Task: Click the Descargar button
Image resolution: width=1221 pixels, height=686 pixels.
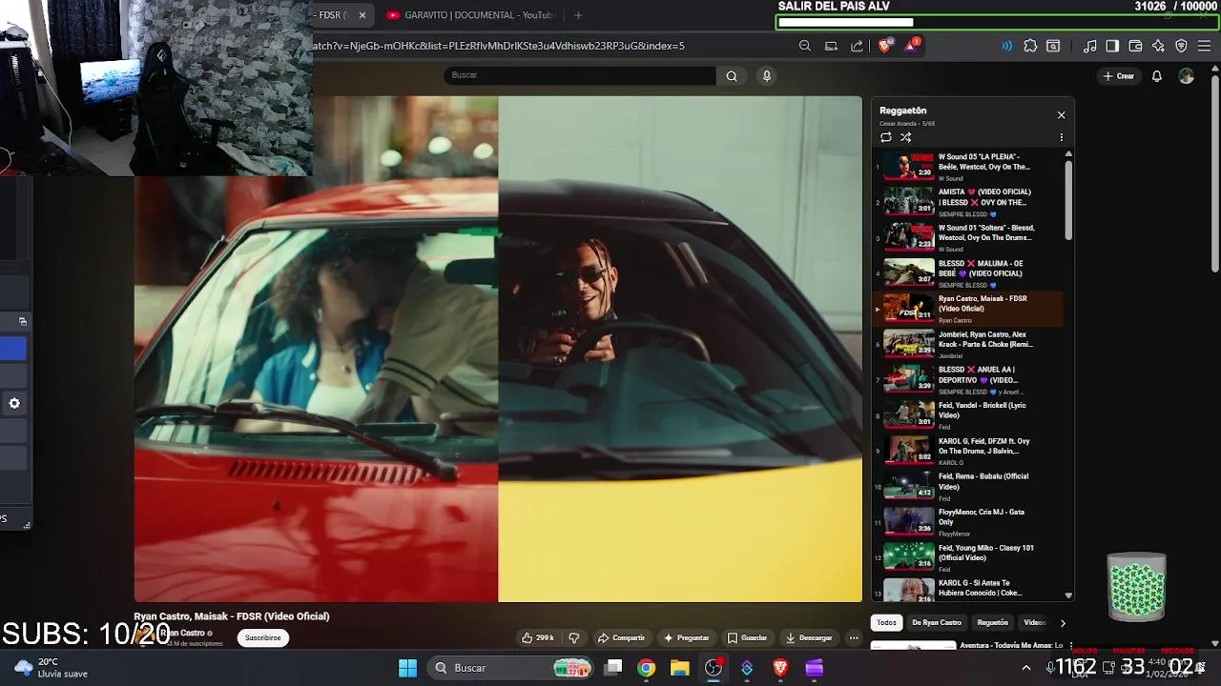Action: pyautogui.click(x=809, y=637)
